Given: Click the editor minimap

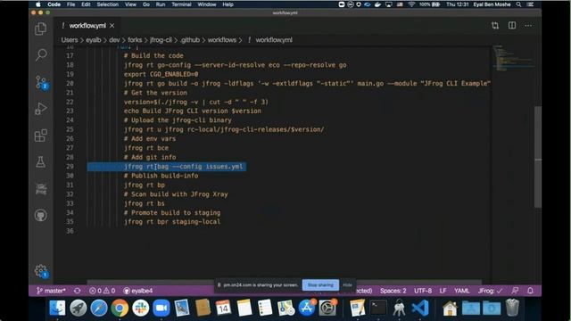Looking at the screenshot, I should (x=514, y=58).
